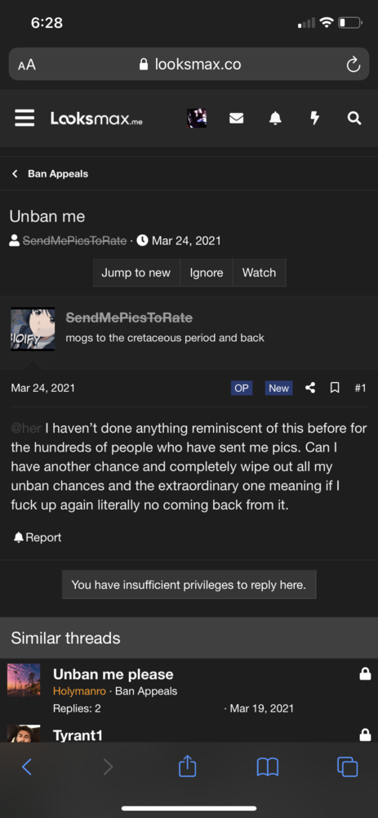Open the Safari bookmarks book icon
This screenshot has width=378, height=818.
pos(268,767)
